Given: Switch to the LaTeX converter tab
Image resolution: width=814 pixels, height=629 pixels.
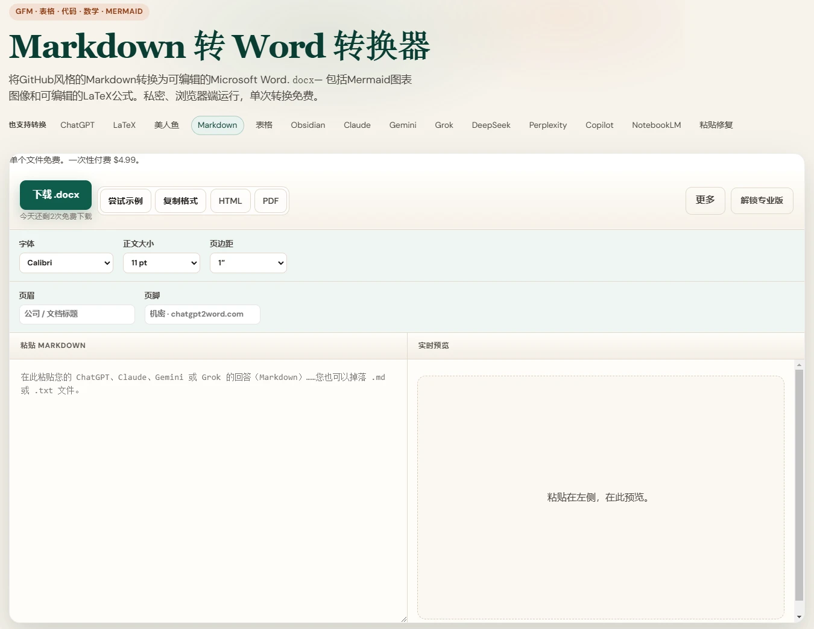Looking at the screenshot, I should (x=124, y=125).
